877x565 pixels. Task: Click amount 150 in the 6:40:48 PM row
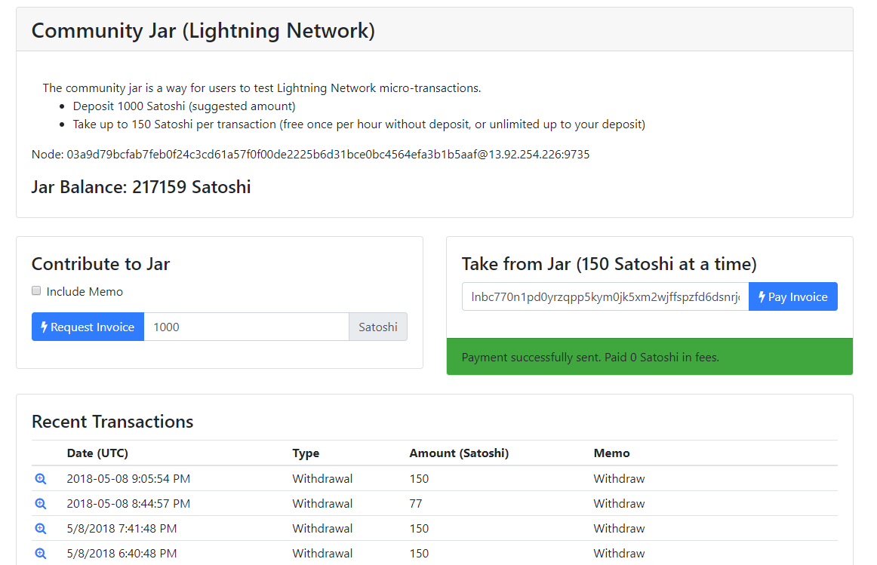[x=419, y=553]
